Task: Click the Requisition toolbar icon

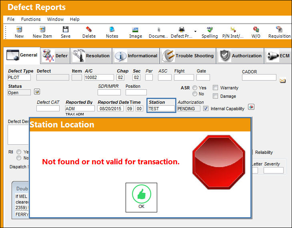Action: point(279,29)
